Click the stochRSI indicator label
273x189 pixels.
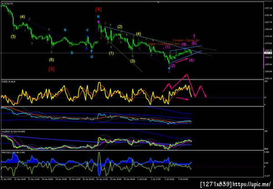(13, 132)
